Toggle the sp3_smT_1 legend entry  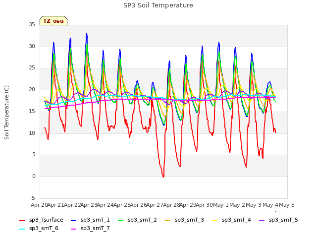(90, 220)
